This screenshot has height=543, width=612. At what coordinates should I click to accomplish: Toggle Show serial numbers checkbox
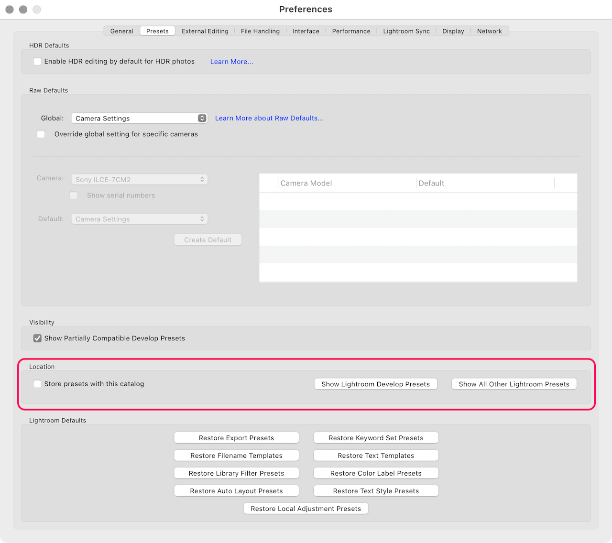tap(74, 195)
